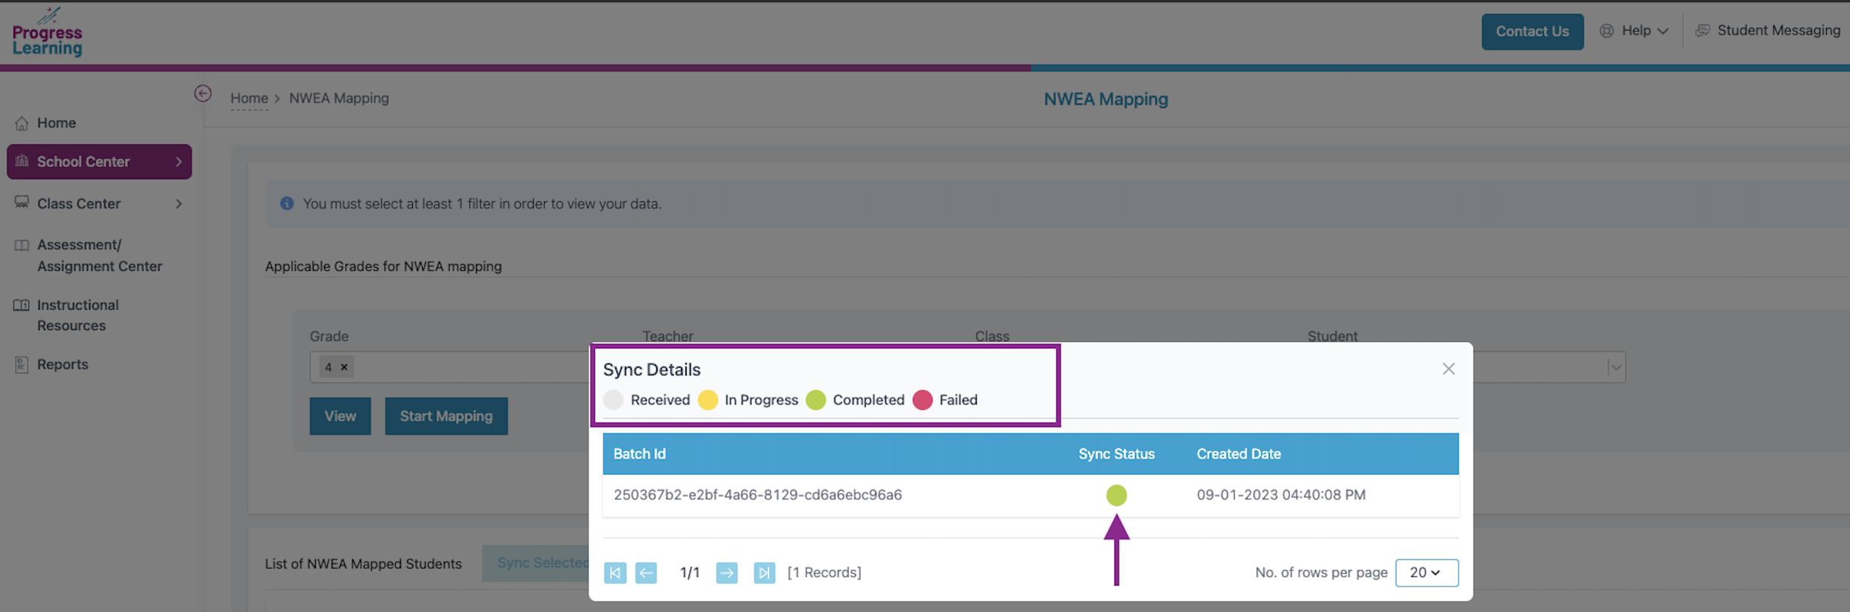Open Home in the sidebar

point(56,123)
